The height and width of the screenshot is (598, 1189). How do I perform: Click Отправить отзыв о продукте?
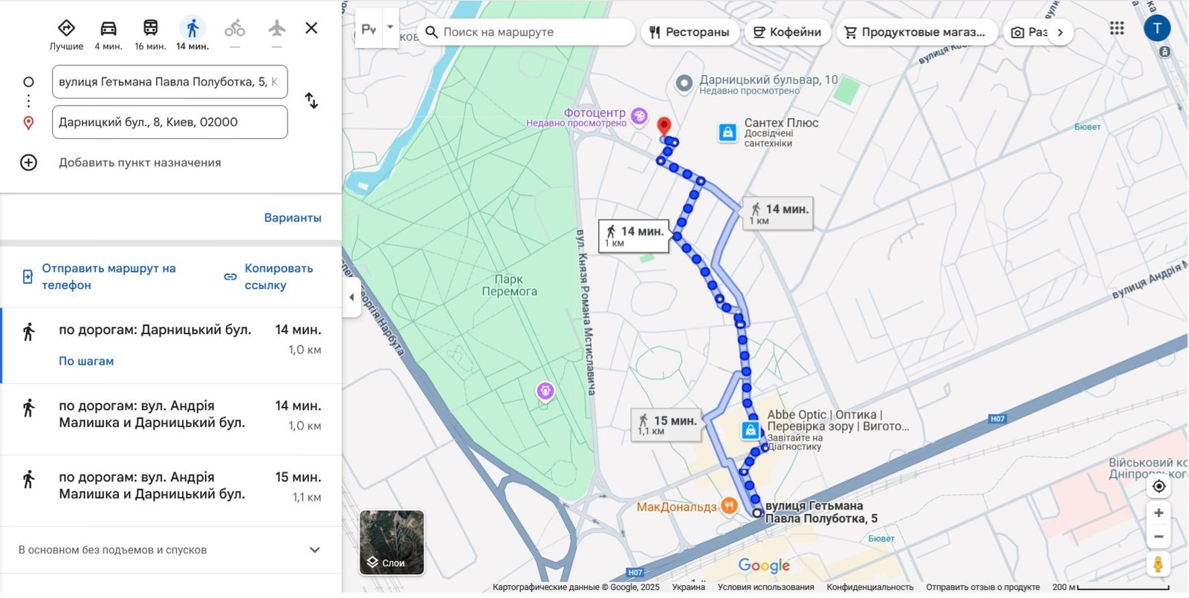pyautogui.click(x=982, y=587)
